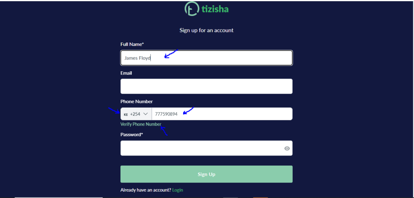
Task: Click the +254 dialing code text
Action: point(135,114)
